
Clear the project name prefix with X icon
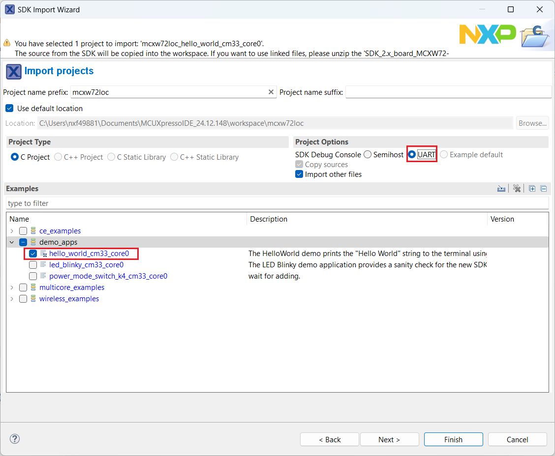click(x=271, y=92)
